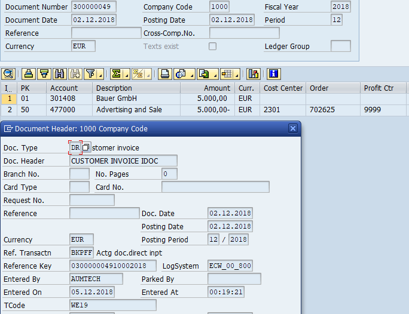Viewport: 409px width, 314px height.
Task: Click the Amount column header
Action: pyautogui.click(x=206, y=88)
